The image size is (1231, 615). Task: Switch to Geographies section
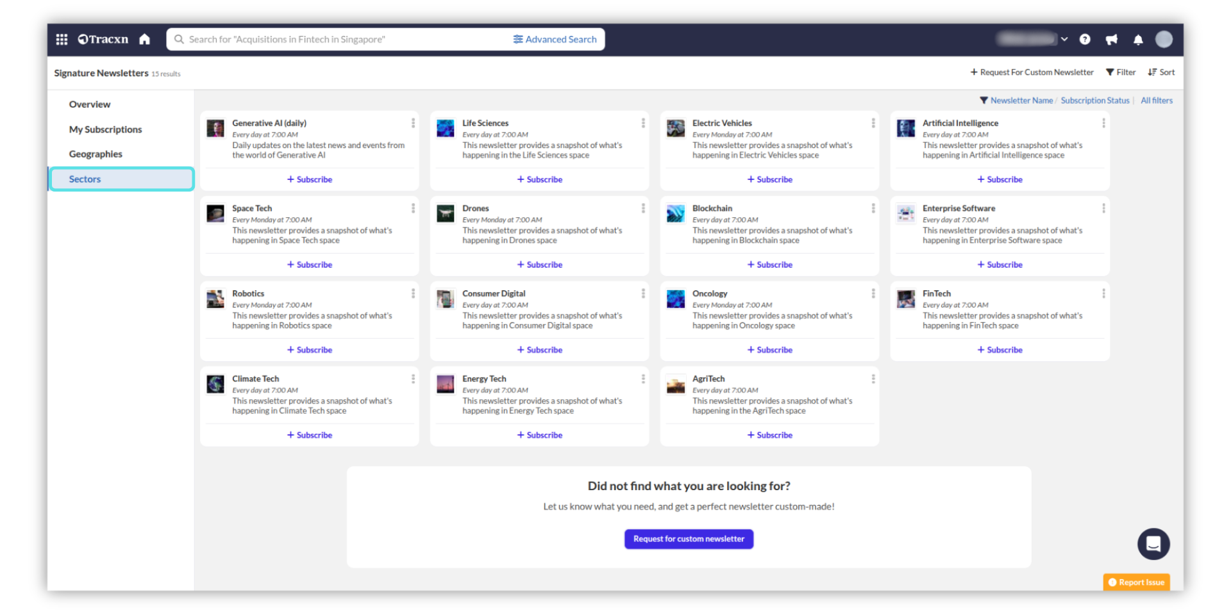96,154
